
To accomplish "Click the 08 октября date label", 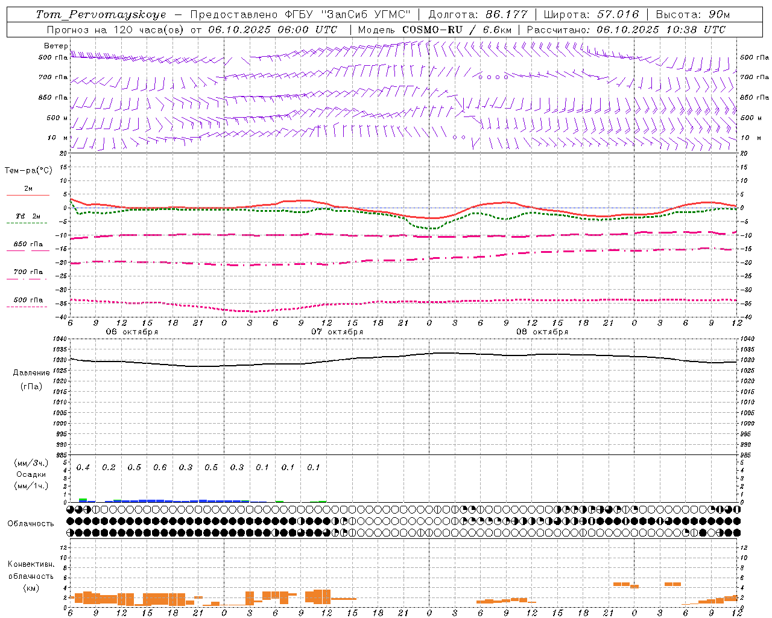I will point(542,332).
